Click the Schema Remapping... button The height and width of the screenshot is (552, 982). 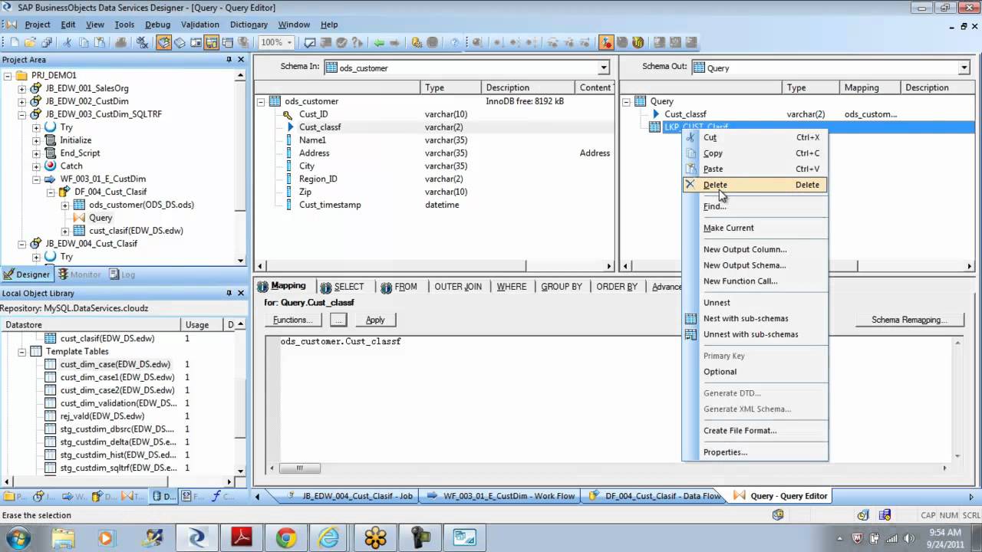908,320
